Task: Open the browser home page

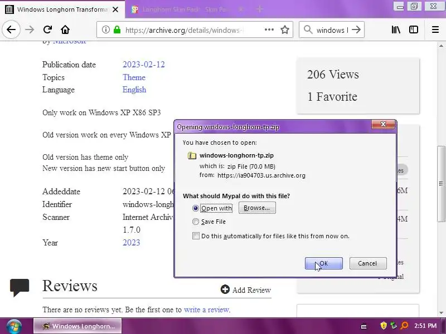Action: [65, 30]
